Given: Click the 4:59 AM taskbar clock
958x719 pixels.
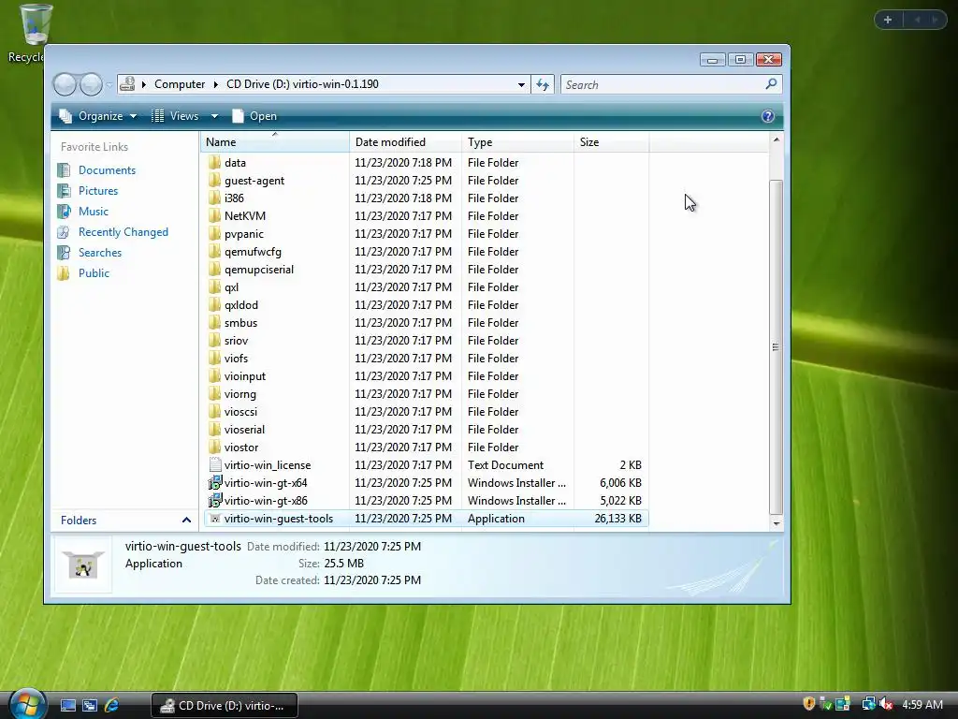Looking at the screenshot, I should click(x=922, y=705).
